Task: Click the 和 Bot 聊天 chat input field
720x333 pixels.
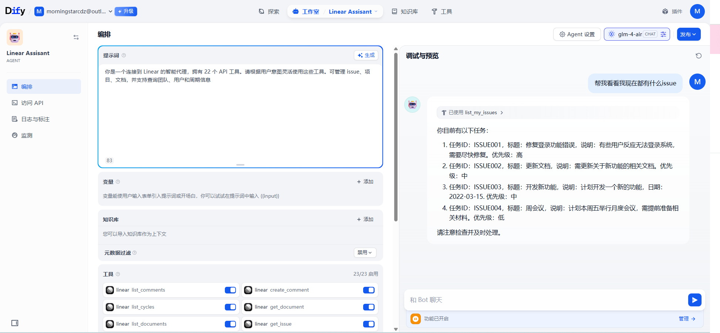Action: (x=518, y=300)
